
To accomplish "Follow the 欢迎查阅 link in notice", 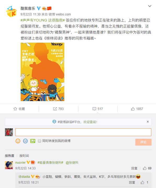I will coord(90,122).
